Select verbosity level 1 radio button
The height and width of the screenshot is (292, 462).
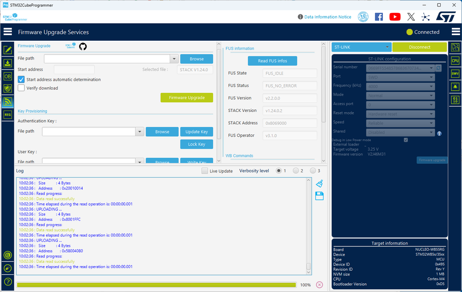click(278, 171)
